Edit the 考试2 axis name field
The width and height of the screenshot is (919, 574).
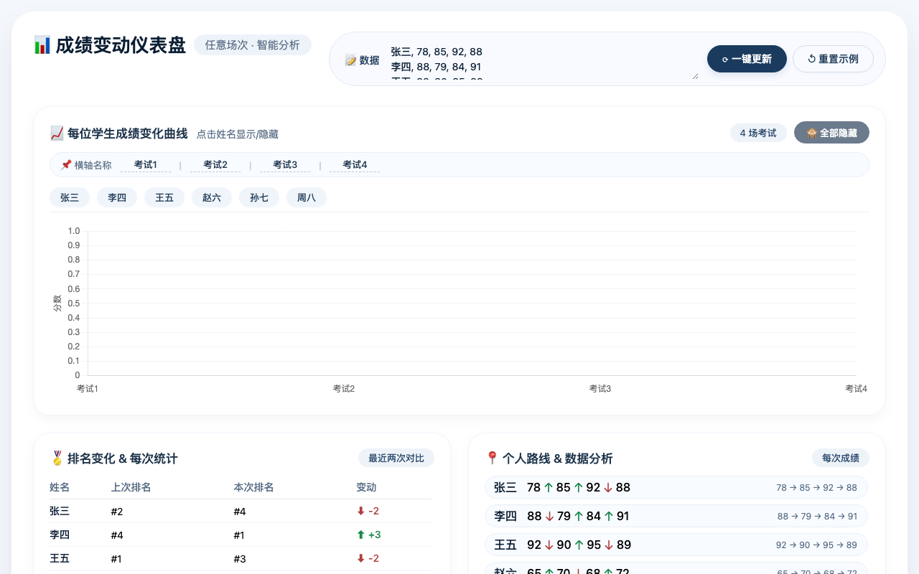click(215, 165)
